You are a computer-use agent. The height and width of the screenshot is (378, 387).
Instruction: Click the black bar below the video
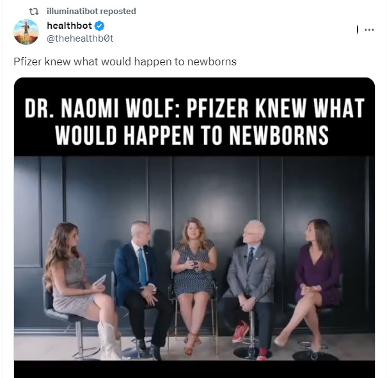point(194,369)
